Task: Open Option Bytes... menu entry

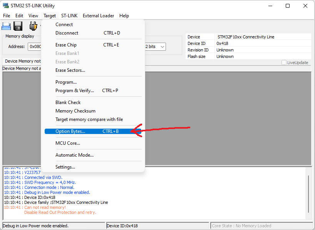Action: 93,131
